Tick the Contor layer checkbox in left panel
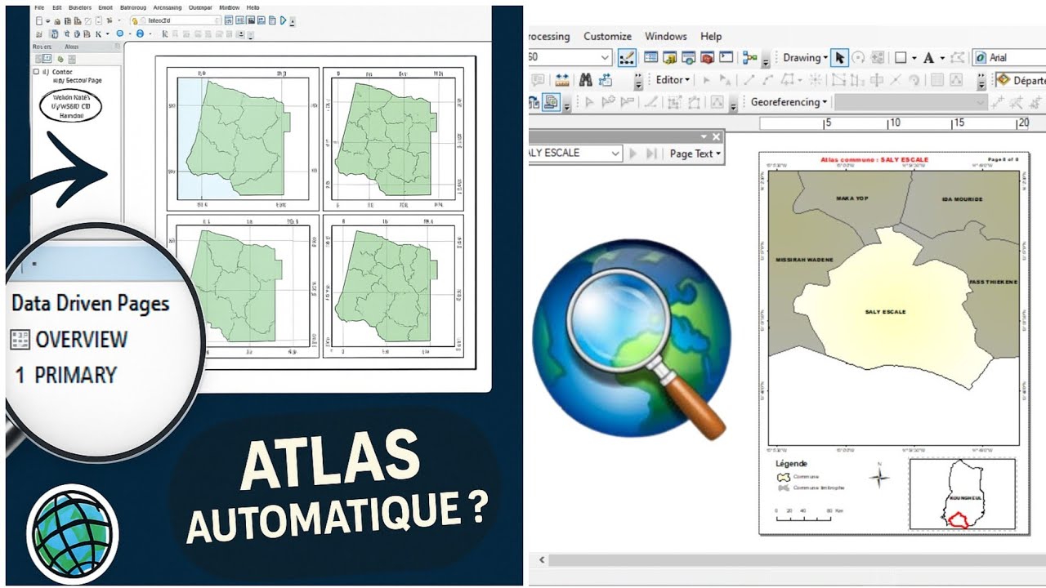 36,73
